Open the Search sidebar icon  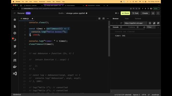[x=15, y=33]
